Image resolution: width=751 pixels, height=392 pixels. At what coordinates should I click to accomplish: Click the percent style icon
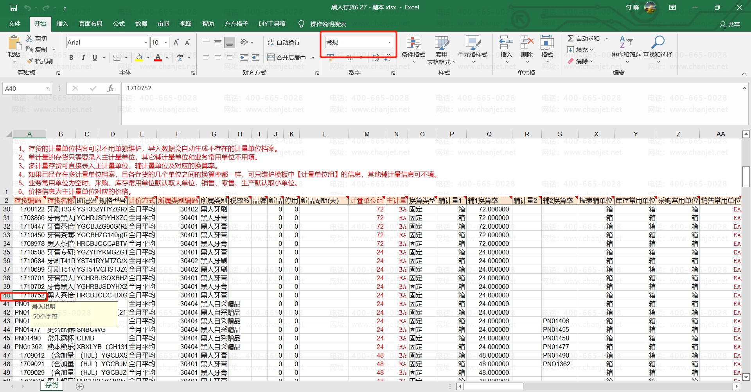[x=349, y=58]
